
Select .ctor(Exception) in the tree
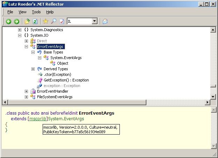click(57, 74)
